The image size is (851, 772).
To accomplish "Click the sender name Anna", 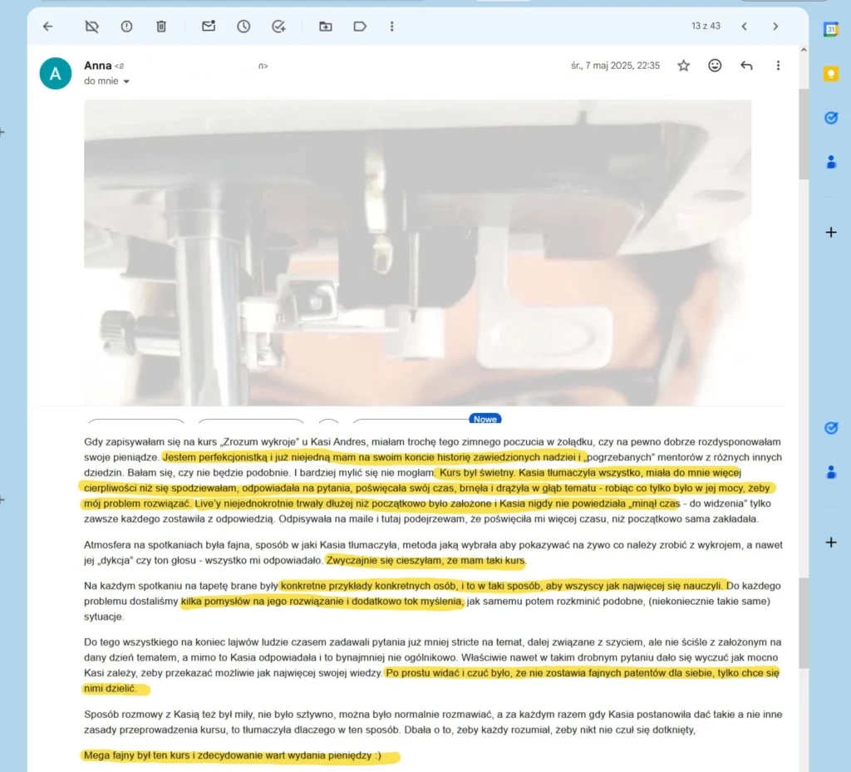I will 98,66.
